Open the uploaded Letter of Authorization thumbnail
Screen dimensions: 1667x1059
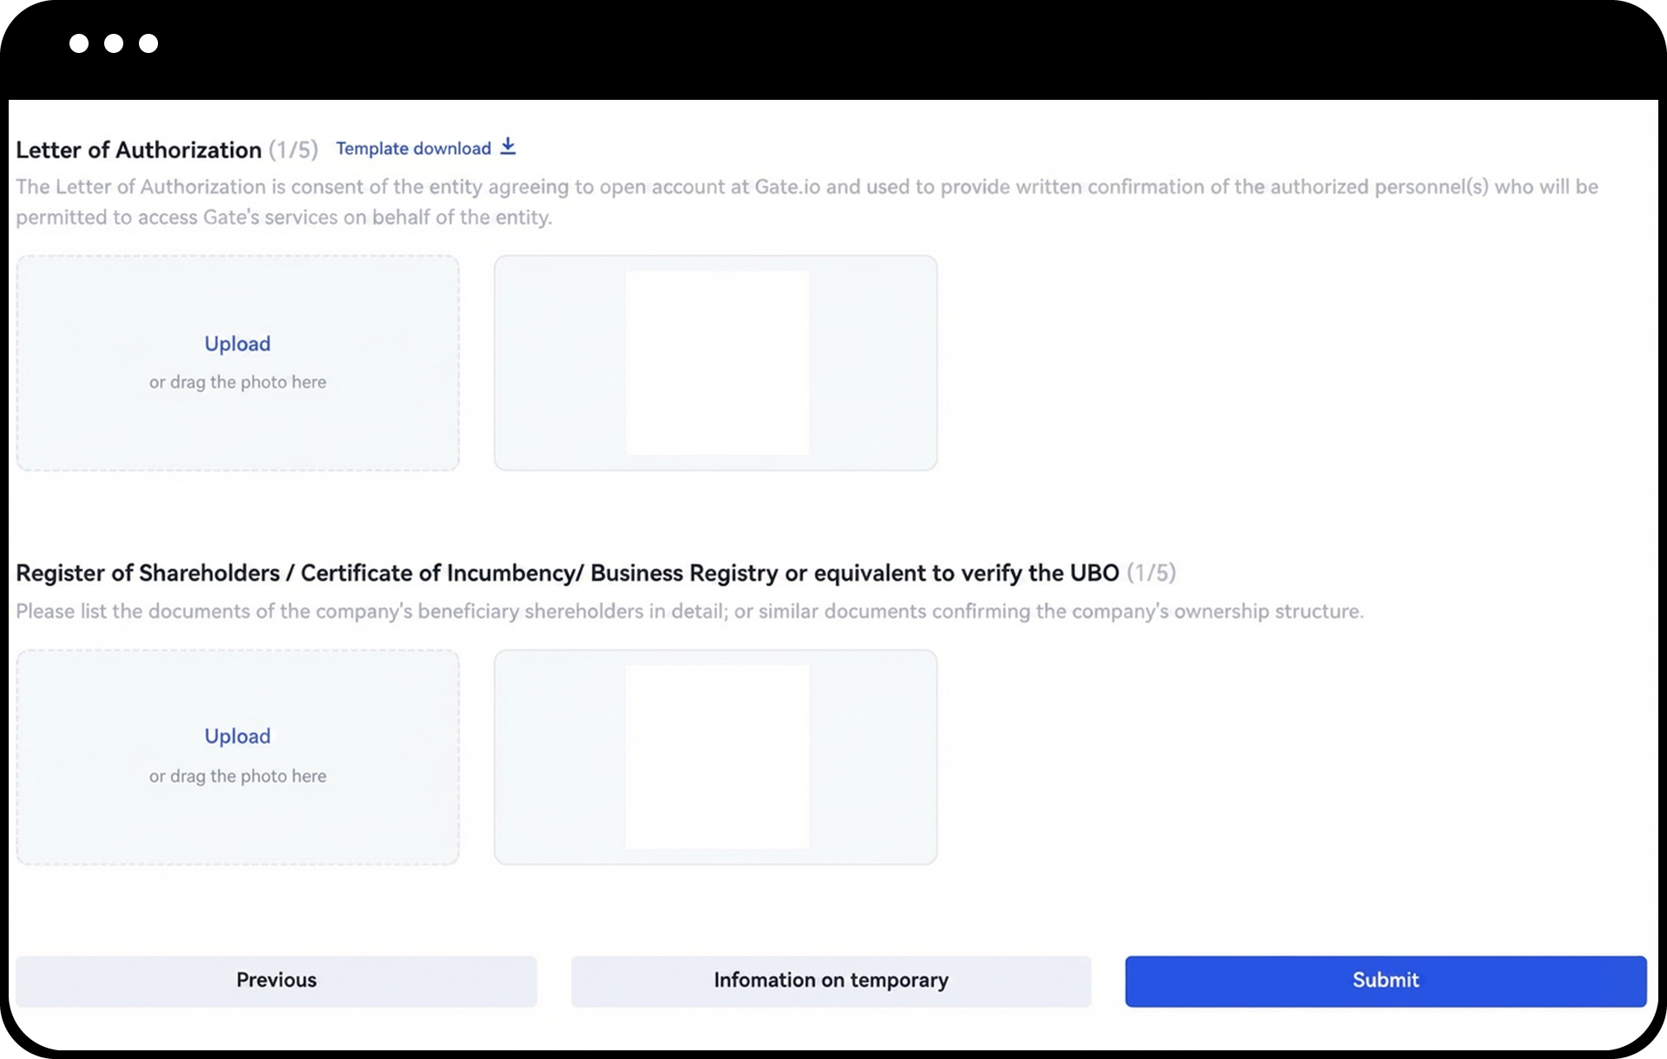tap(717, 363)
